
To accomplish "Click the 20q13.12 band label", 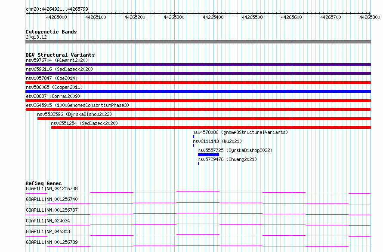I will (x=36, y=37).
